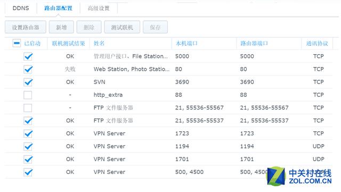Click router port 21, 55536-55537 cell
Image resolution: width=341 pixels, height=192 pixels.
point(264,121)
